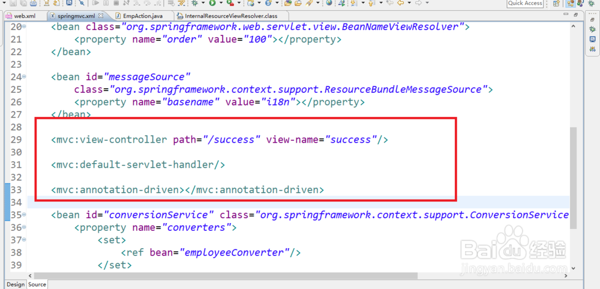The width and height of the screenshot is (600, 289).
Task: Maximize the editor area
Action: [576, 16]
